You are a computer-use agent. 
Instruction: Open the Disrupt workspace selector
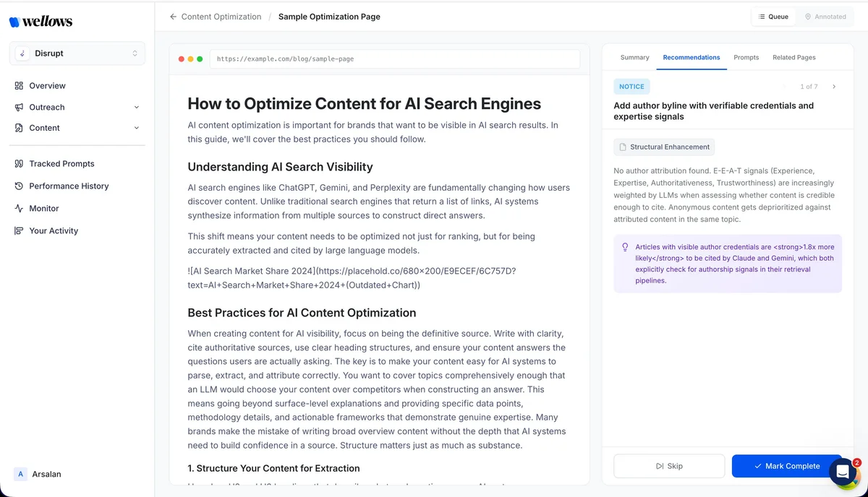77,53
